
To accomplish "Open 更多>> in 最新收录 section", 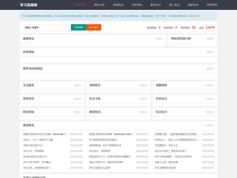I will pos(159,39).
